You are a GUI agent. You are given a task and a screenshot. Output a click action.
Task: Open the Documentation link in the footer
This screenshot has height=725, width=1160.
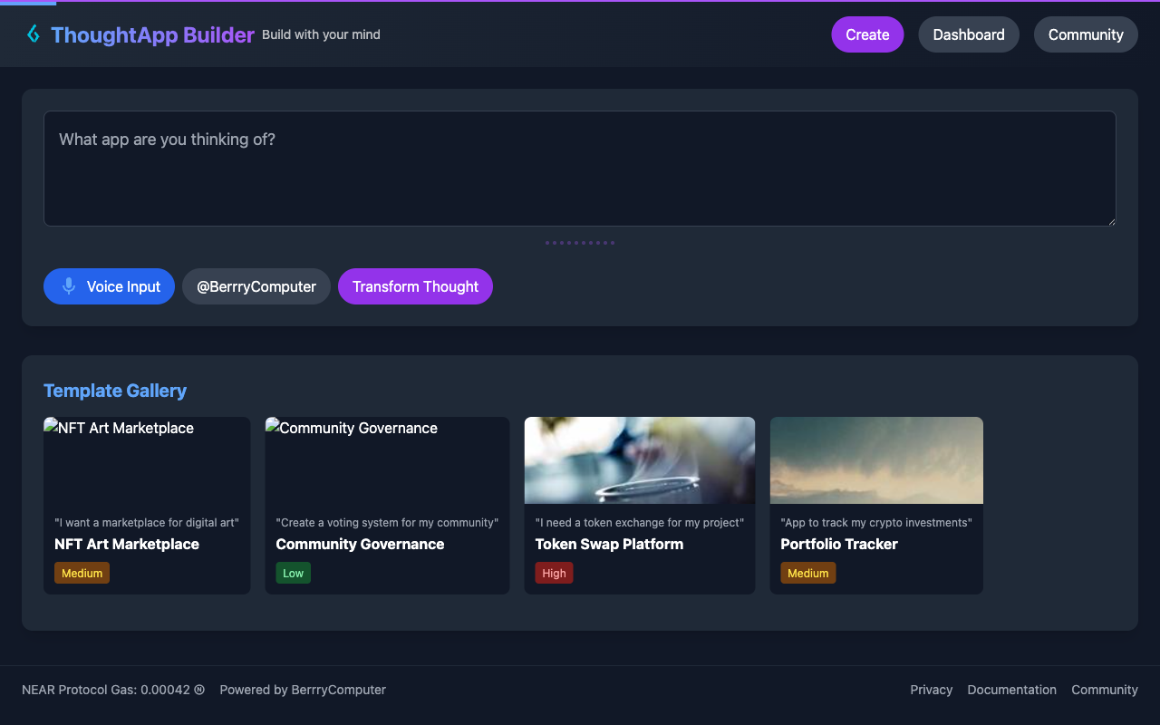coord(1011,690)
